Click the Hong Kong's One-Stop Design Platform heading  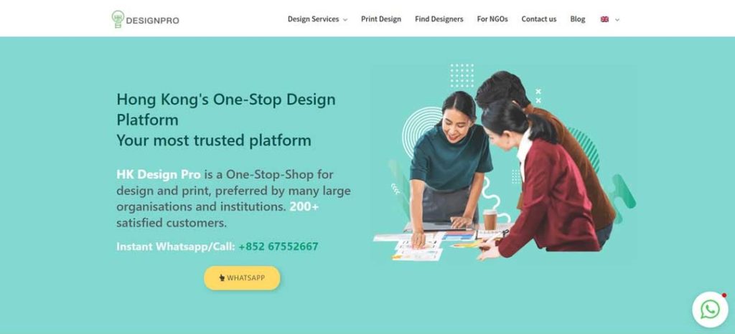pyautogui.click(x=226, y=110)
